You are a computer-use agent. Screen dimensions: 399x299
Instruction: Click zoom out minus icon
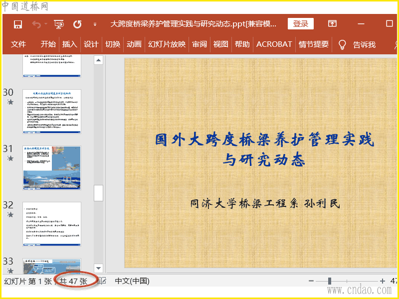(x=311, y=281)
